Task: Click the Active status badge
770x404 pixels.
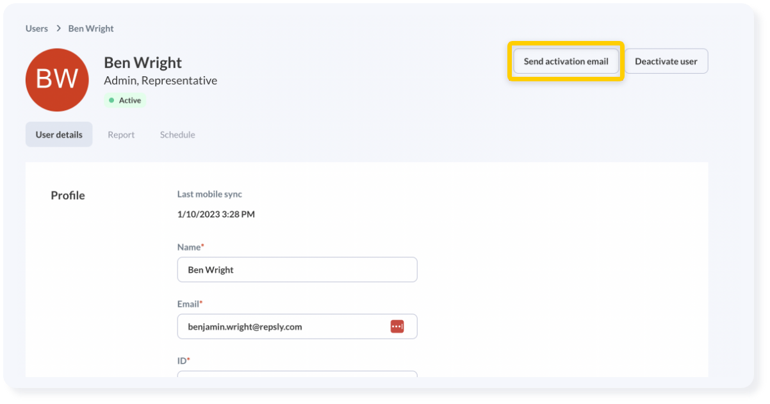Action: coord(124,100)
